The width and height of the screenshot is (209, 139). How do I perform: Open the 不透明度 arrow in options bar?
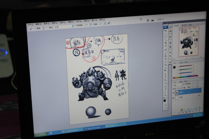pos(91,25)
